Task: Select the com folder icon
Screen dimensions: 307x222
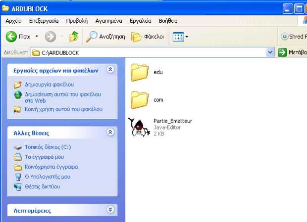Action: (x=139, y=100)
